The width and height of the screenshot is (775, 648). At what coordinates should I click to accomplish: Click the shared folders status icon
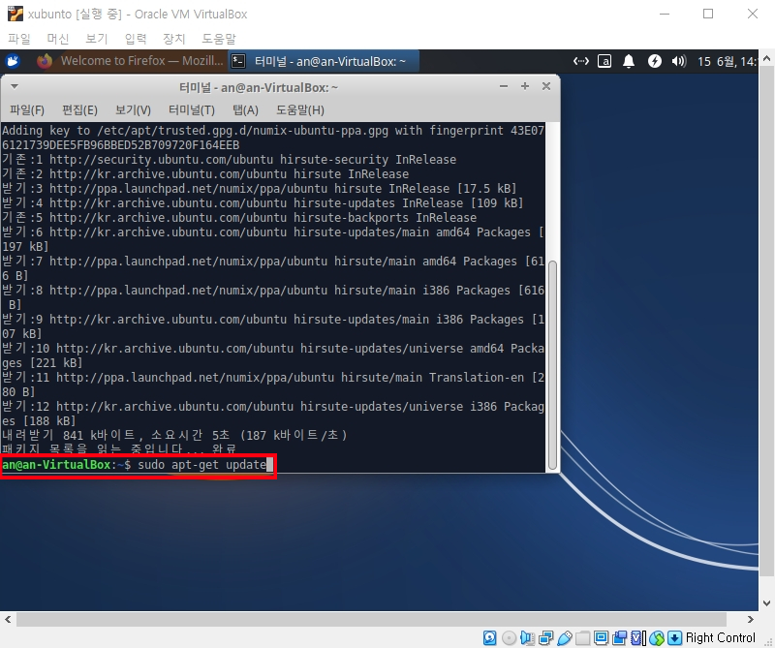[x=583, y=637]
